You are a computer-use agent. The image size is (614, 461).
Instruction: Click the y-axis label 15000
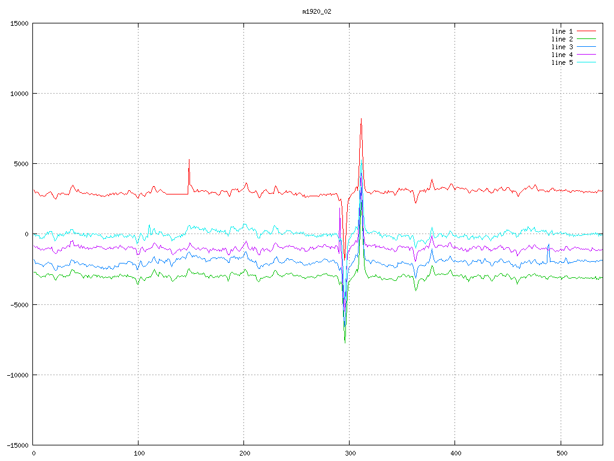pyautogui.click(x=19, y=23)
